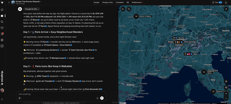
Task: Open the info icon at sidebar bottom
Action: point(2,99)
